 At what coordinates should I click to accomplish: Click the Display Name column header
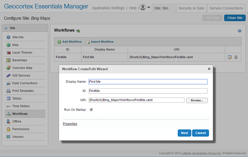(104, 49)
